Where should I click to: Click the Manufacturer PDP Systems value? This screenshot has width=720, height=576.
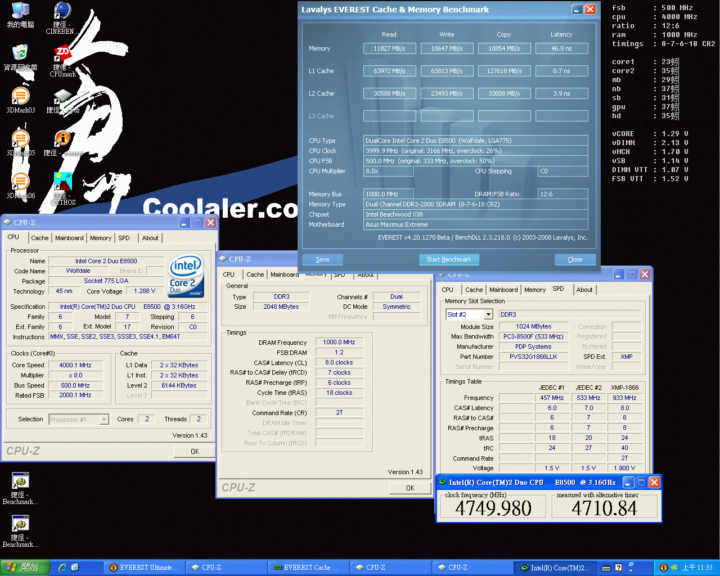[533, 346]
